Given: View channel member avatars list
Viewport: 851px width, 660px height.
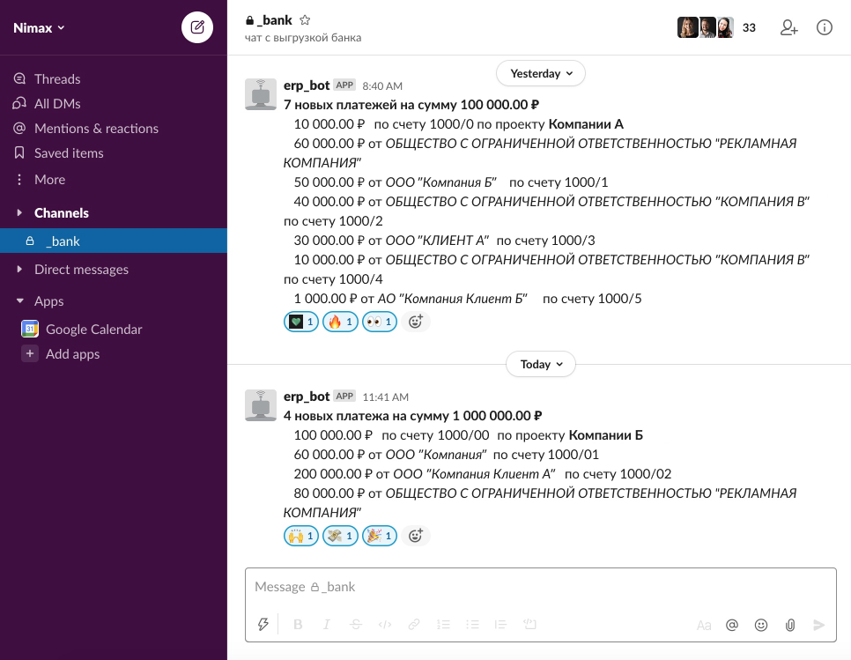Looking at the screenshot, I should coord(706,27).
